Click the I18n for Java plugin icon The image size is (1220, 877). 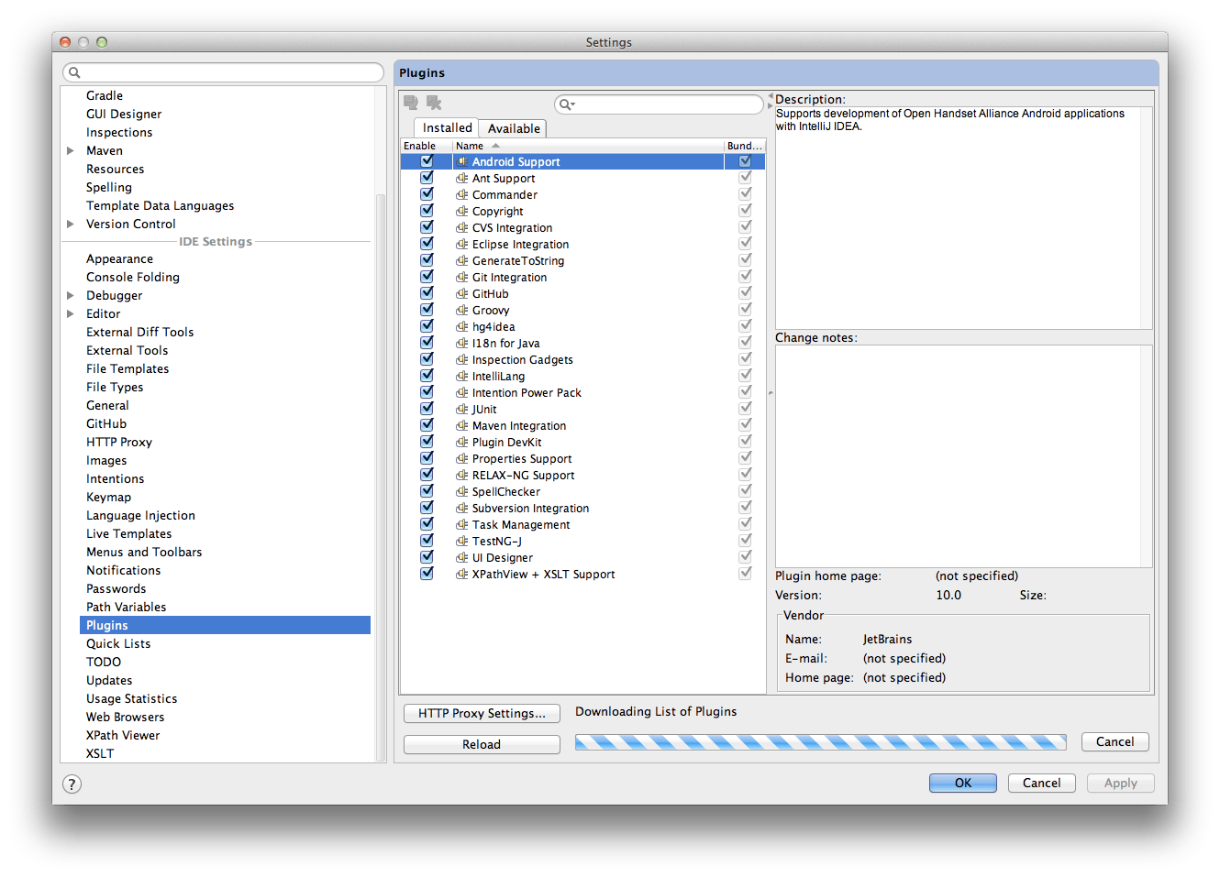[462, 343]
